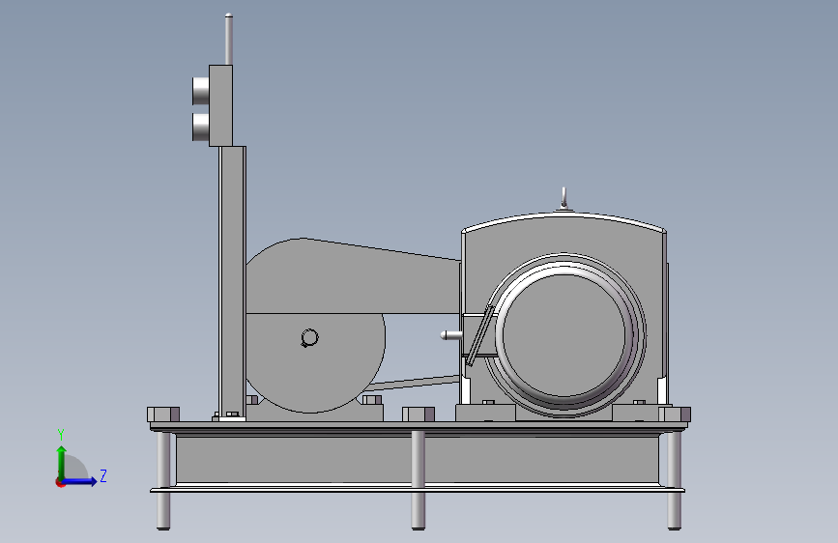Select the hex nut at the center of base
Viewport: 838px width, 543px height.
(x=419, y=414)
